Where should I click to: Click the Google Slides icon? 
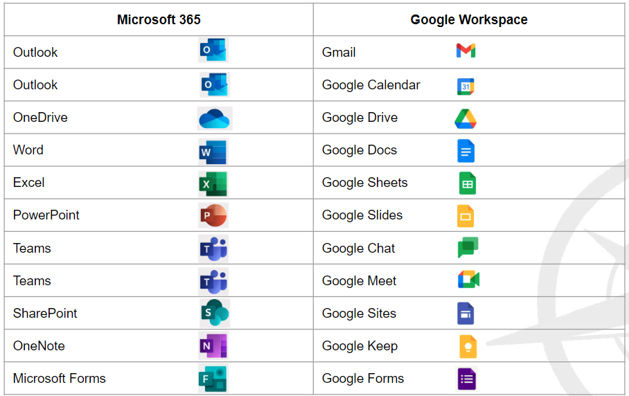point(466,216)
